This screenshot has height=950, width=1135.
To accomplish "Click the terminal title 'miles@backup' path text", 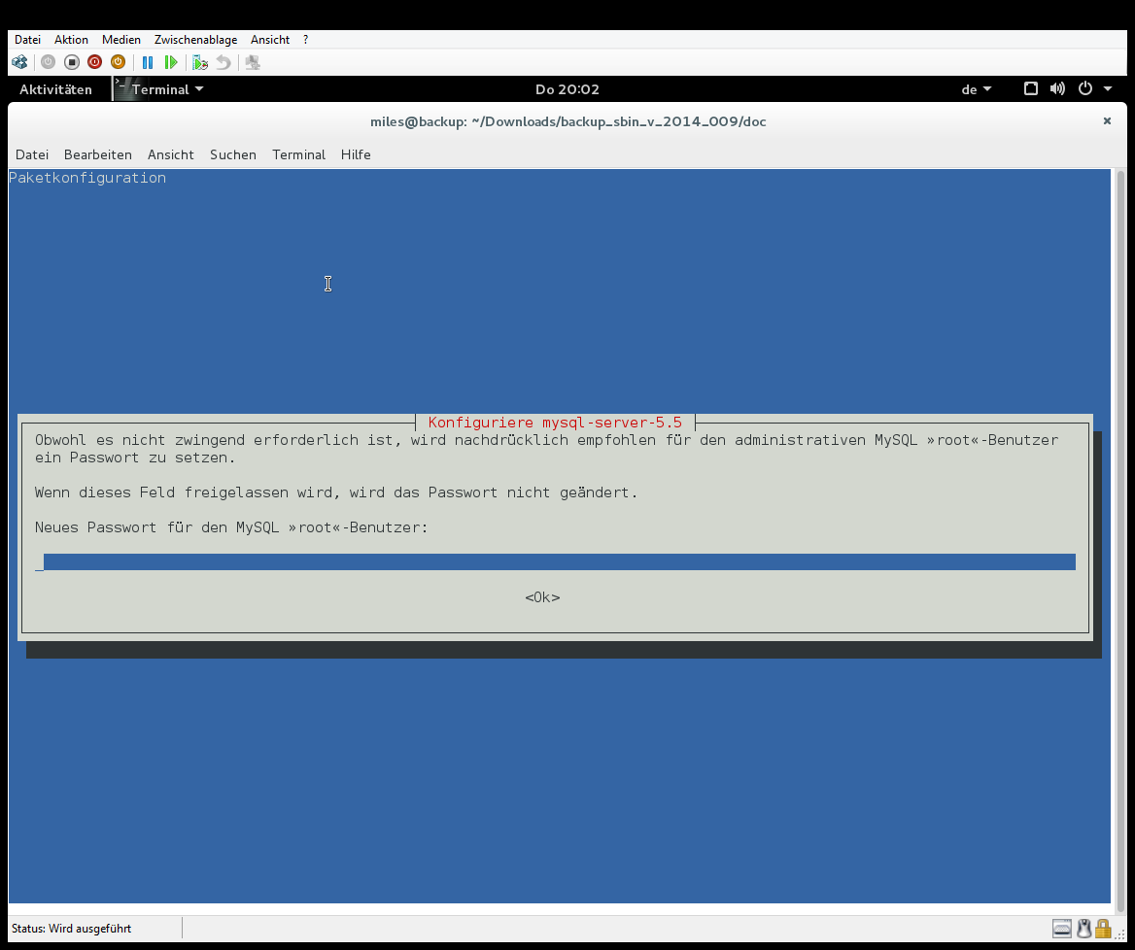I will coord(568,121).
